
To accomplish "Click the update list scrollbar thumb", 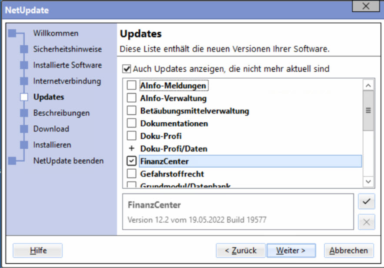I will 368,111.
